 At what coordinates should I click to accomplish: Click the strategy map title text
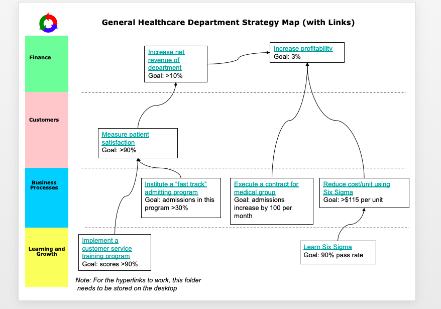point(228,23)
